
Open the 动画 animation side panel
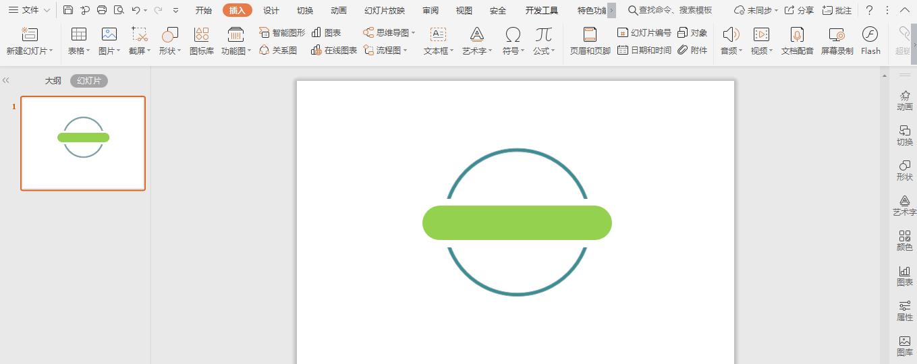[x=905, y=100]
